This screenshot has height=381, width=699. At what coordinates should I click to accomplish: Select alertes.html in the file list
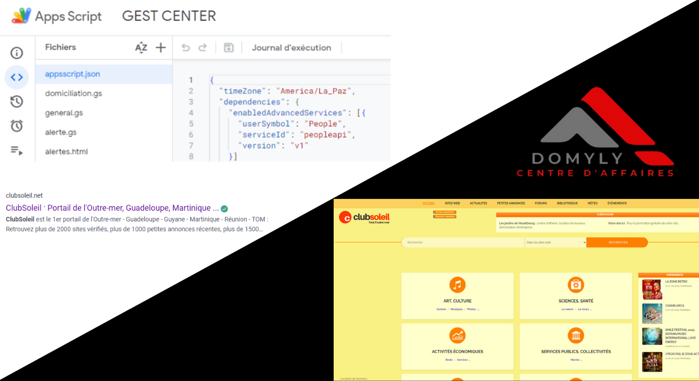coord(67,152)
